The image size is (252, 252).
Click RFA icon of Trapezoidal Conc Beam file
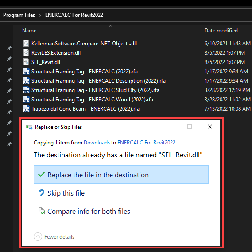(26, 109)
